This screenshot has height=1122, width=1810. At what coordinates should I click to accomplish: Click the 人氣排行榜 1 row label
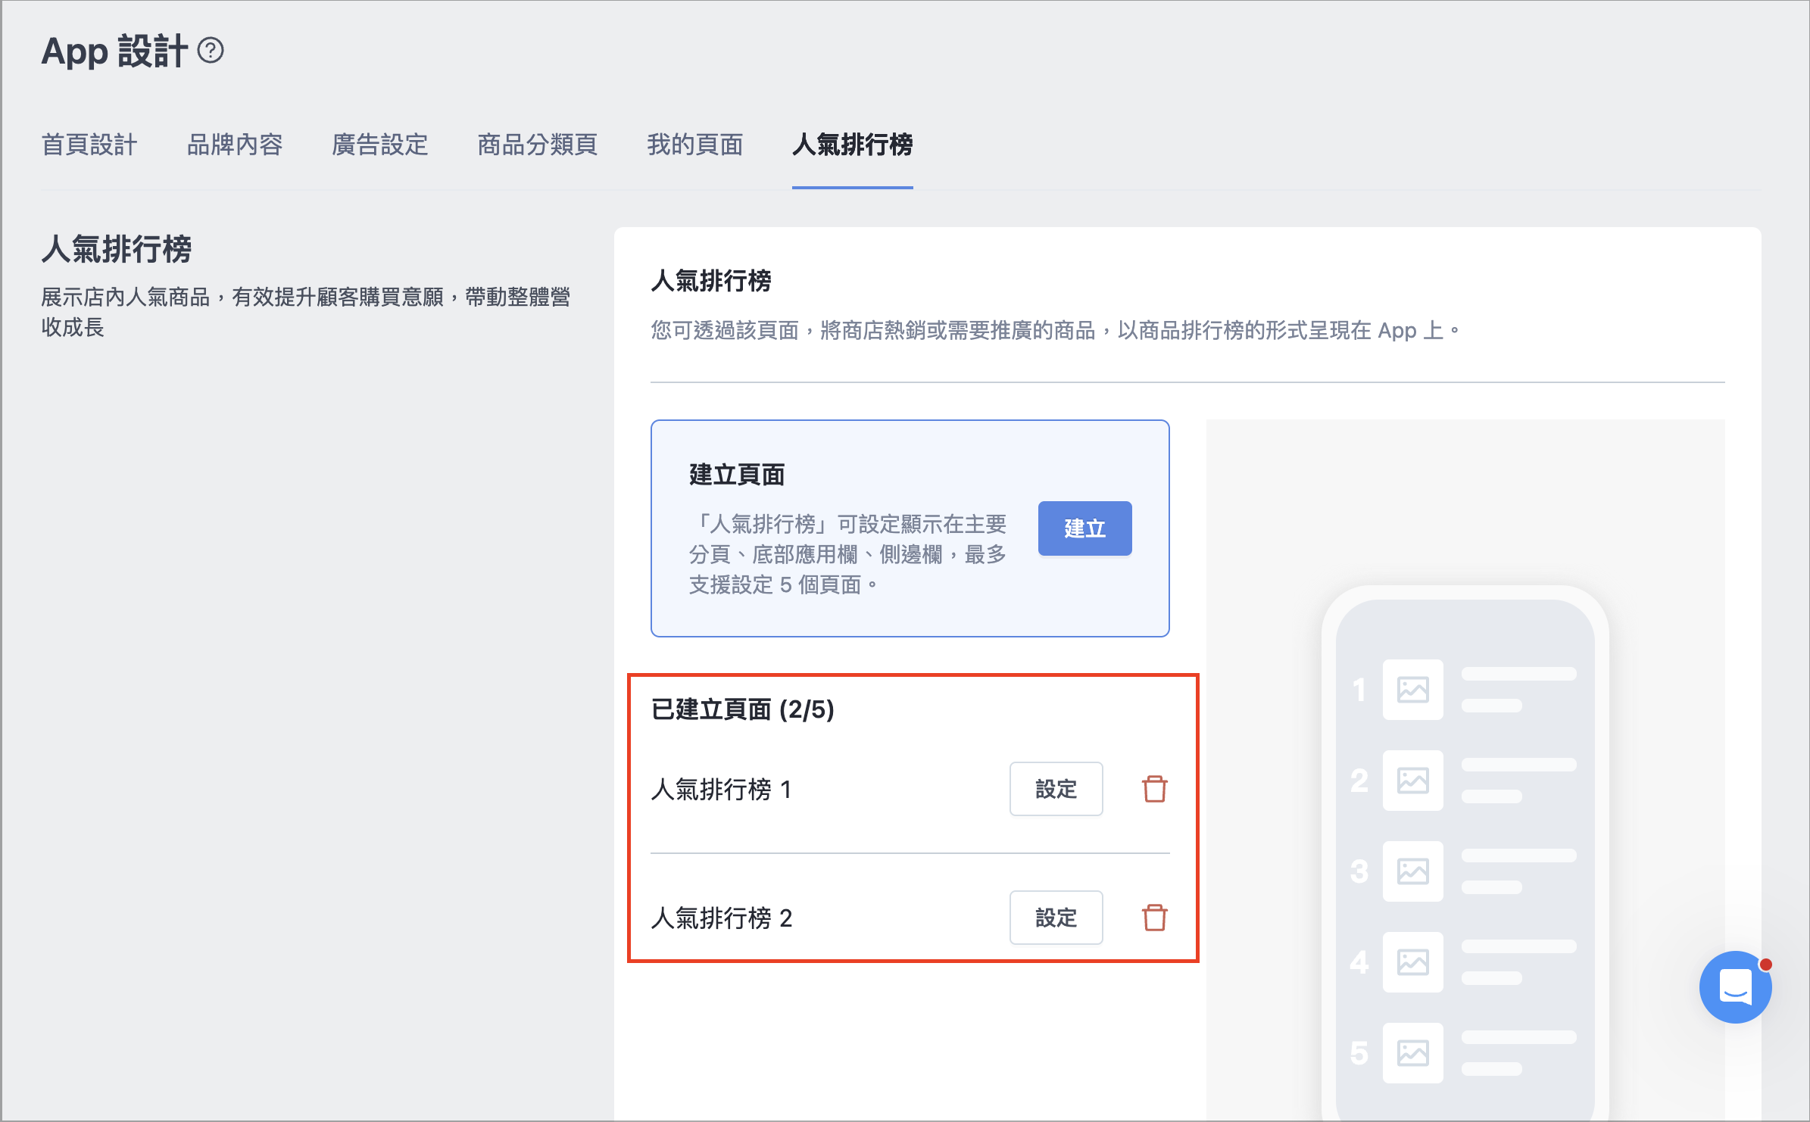(x=722, y=790)
